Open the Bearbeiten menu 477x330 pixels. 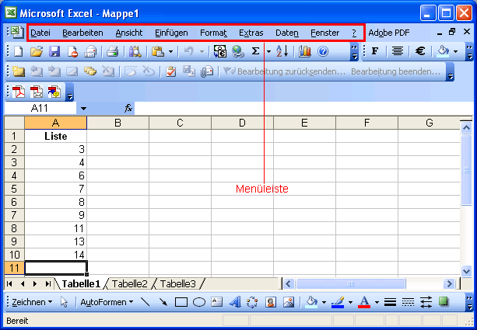pyautogui.click(x=82, y=33)
